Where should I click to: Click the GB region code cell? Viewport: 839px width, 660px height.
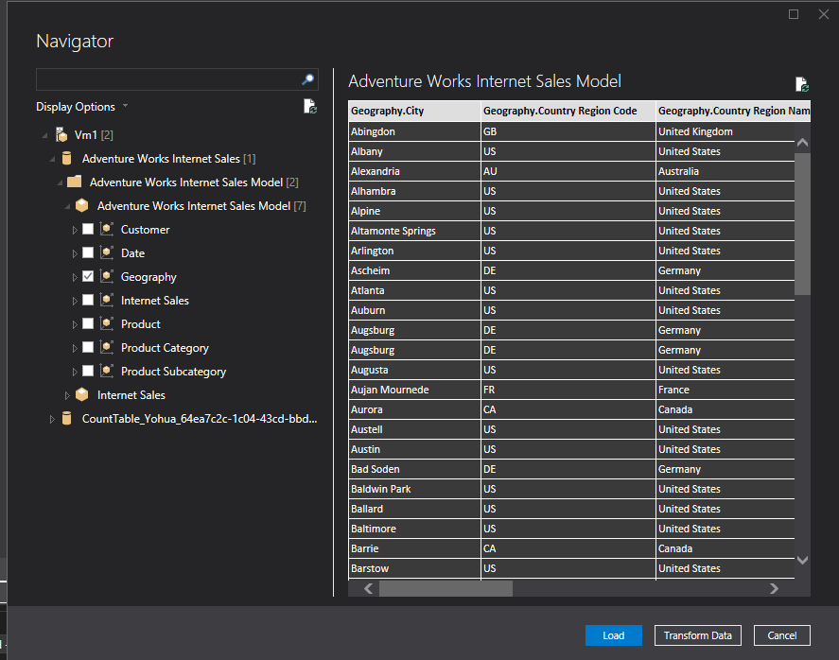(x=568, y=131)
